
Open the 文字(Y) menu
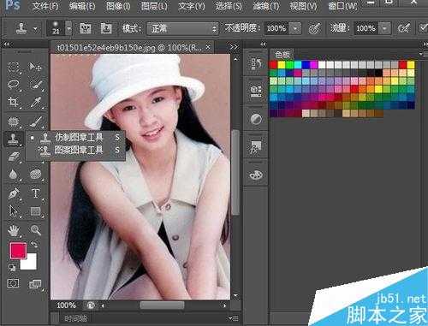[191, 6]
